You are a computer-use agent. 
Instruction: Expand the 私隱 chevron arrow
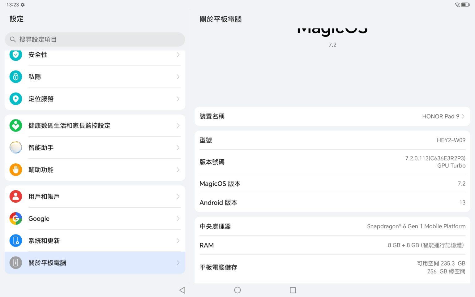click(x=178, y=77)
